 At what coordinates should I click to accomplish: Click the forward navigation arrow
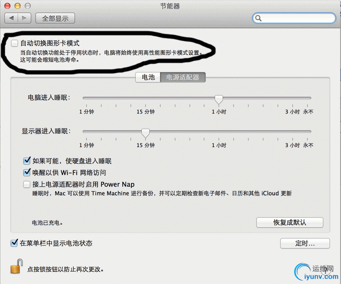[25, 18]
